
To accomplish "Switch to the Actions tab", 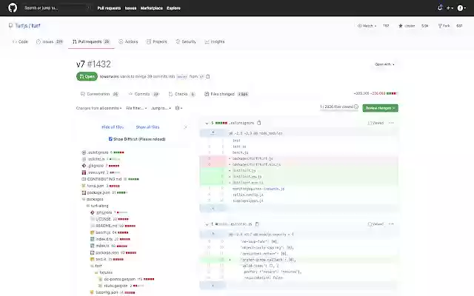I will 128,41.
